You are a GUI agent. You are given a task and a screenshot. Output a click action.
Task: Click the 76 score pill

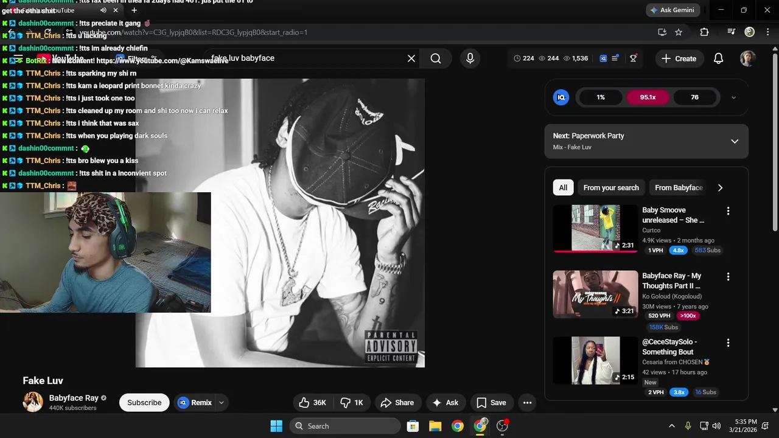[694, 97]
